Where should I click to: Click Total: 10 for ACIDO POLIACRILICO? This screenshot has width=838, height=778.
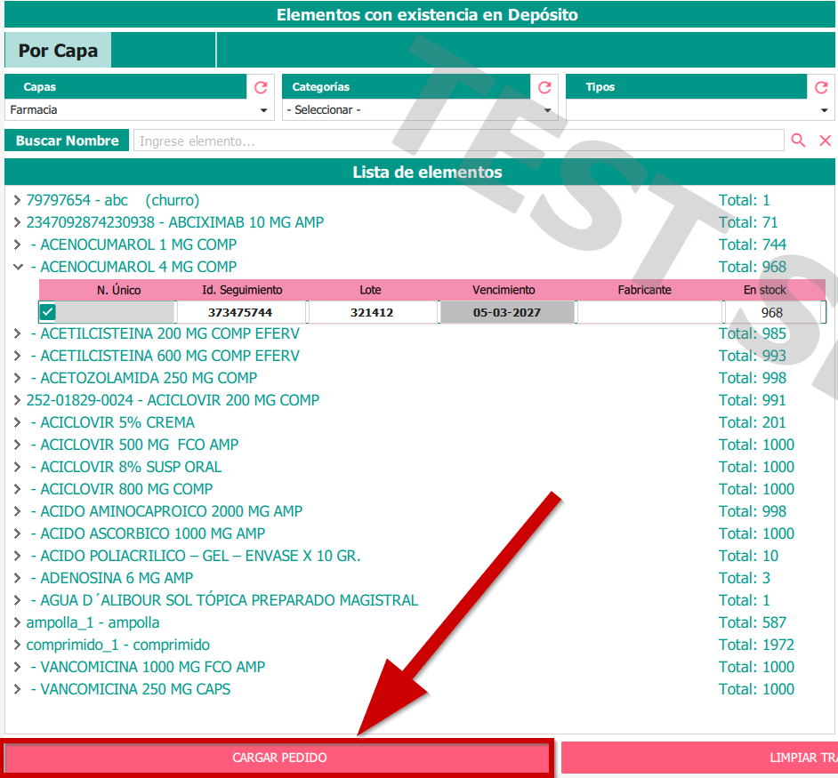click(748, 556)
